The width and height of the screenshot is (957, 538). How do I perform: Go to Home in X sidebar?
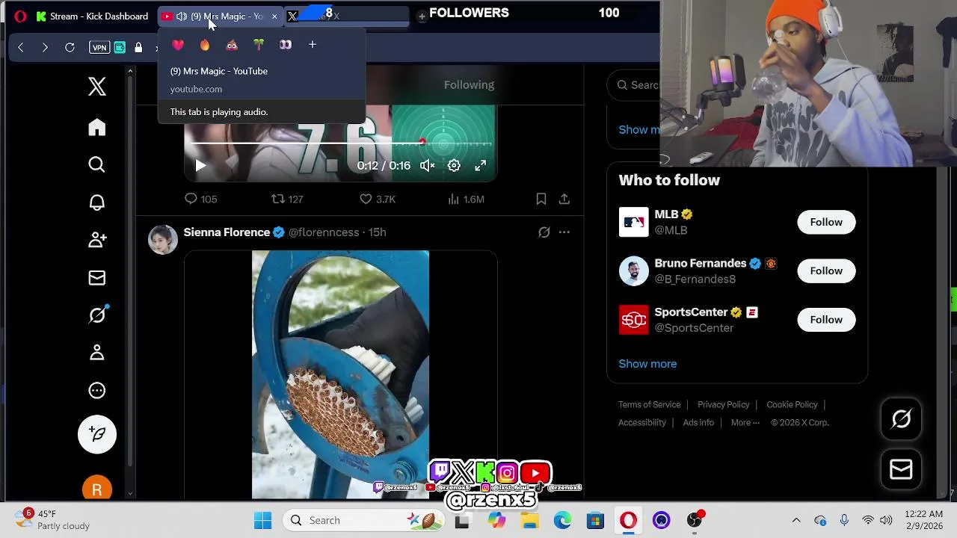96,128
